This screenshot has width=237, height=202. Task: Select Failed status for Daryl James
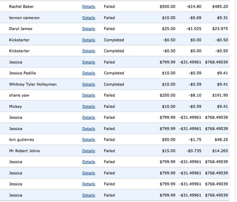click(109, 29)
